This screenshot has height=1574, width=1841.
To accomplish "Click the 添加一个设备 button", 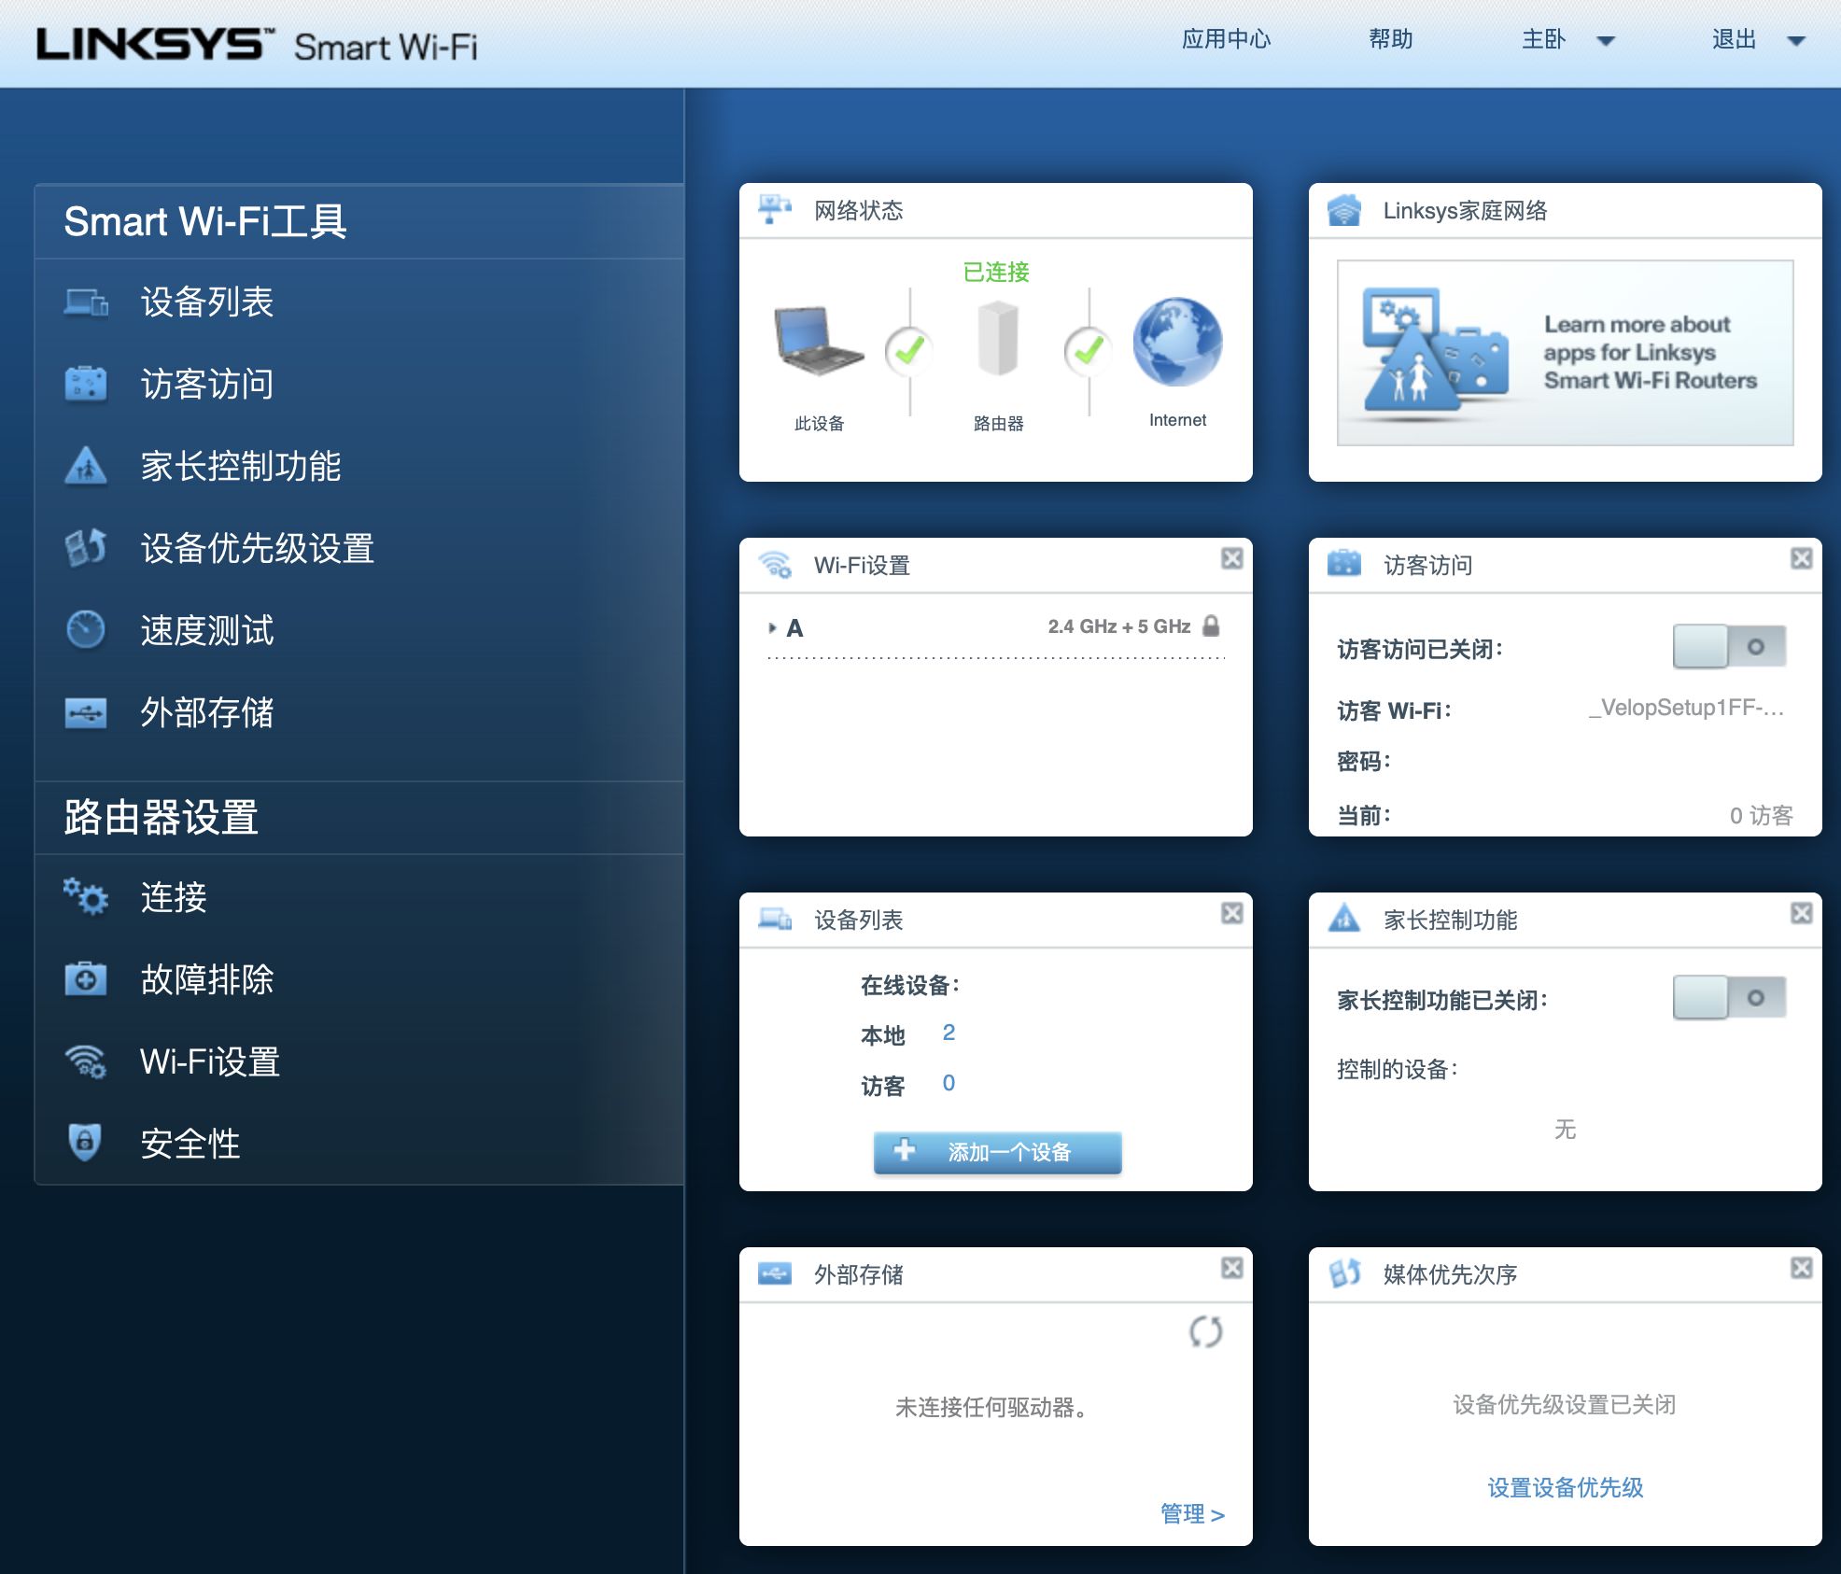I will pos(997,1152).
